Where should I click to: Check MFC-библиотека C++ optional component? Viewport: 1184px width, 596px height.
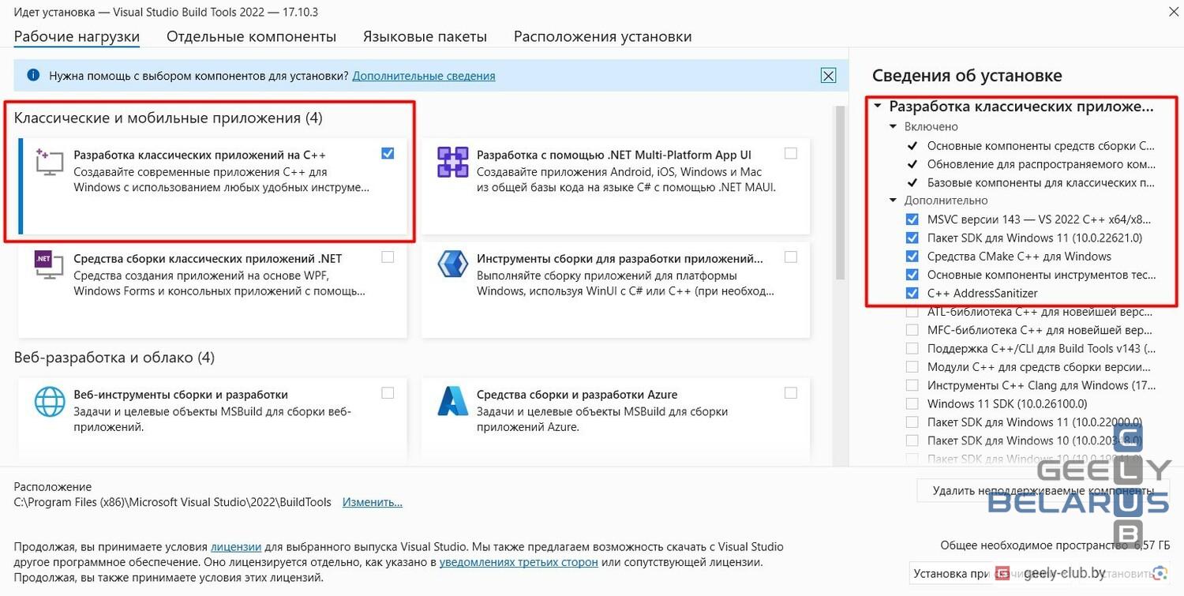click(912, 330)
